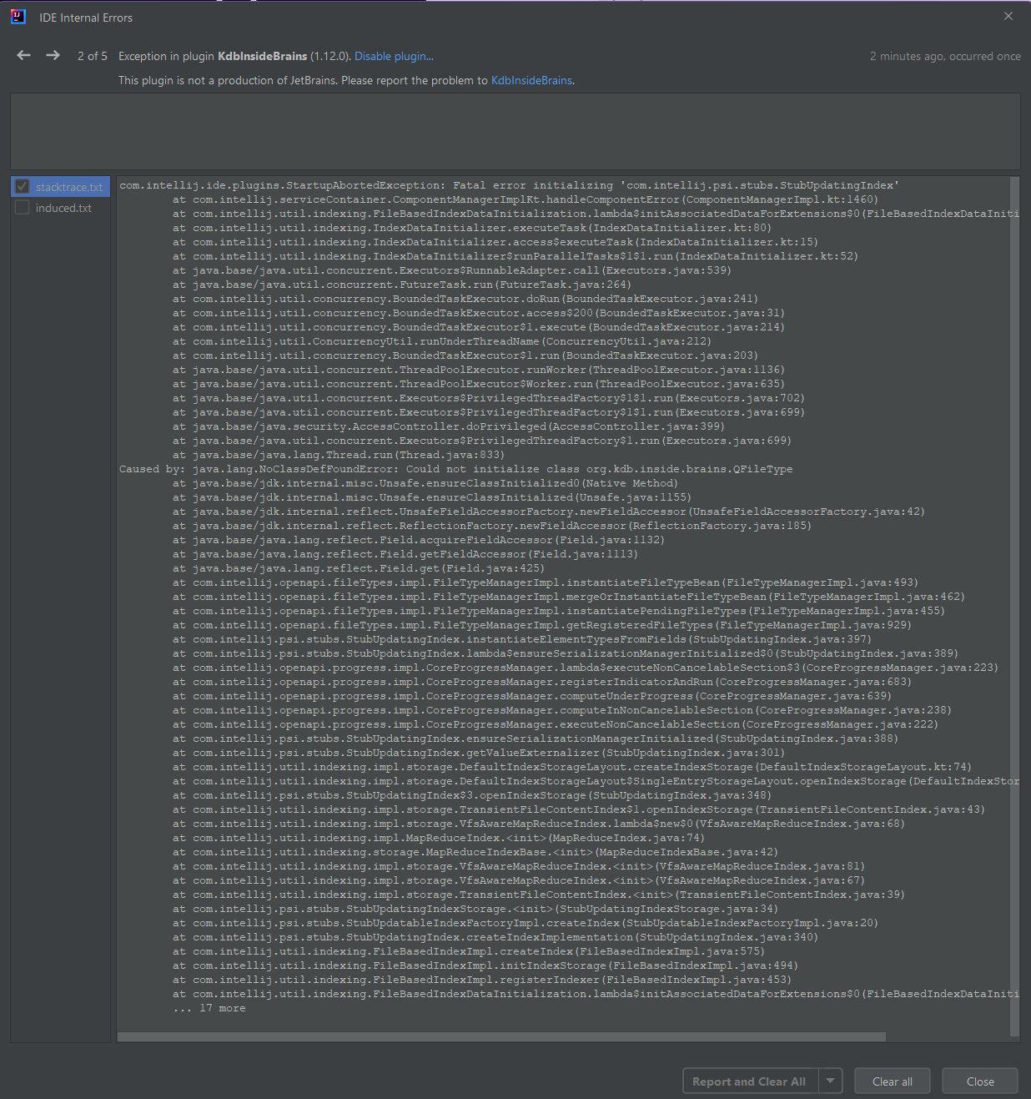
Task: Toggle the stacktrace.txt attachment checkbox
Action: pyautogui.click(x=23, y=187)
